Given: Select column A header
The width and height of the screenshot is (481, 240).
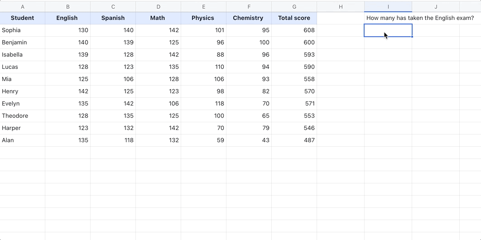Looking at the screenshot, I should (23, 6).
